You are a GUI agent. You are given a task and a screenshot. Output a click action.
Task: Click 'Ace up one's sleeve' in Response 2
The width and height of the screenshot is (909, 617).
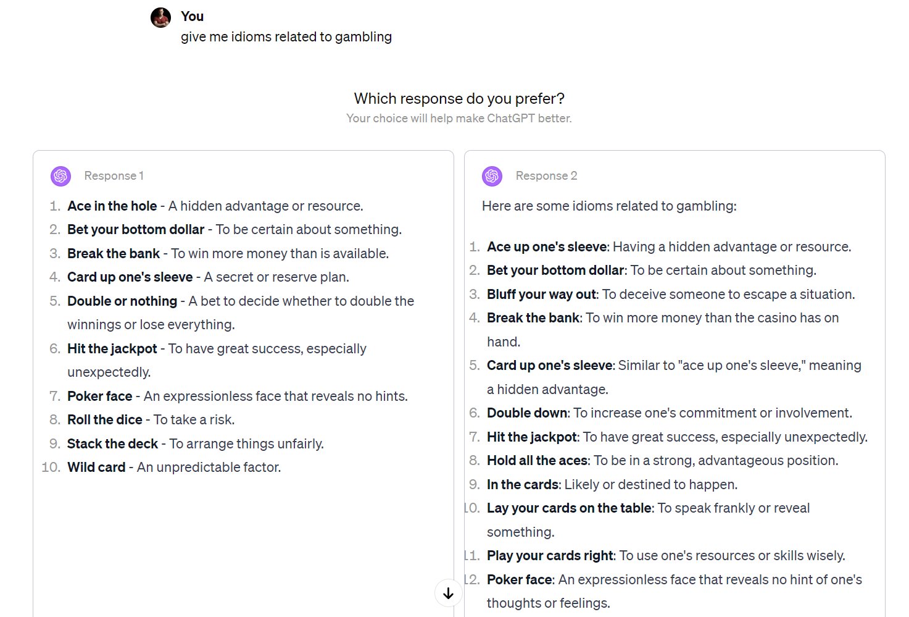point(547,247)
